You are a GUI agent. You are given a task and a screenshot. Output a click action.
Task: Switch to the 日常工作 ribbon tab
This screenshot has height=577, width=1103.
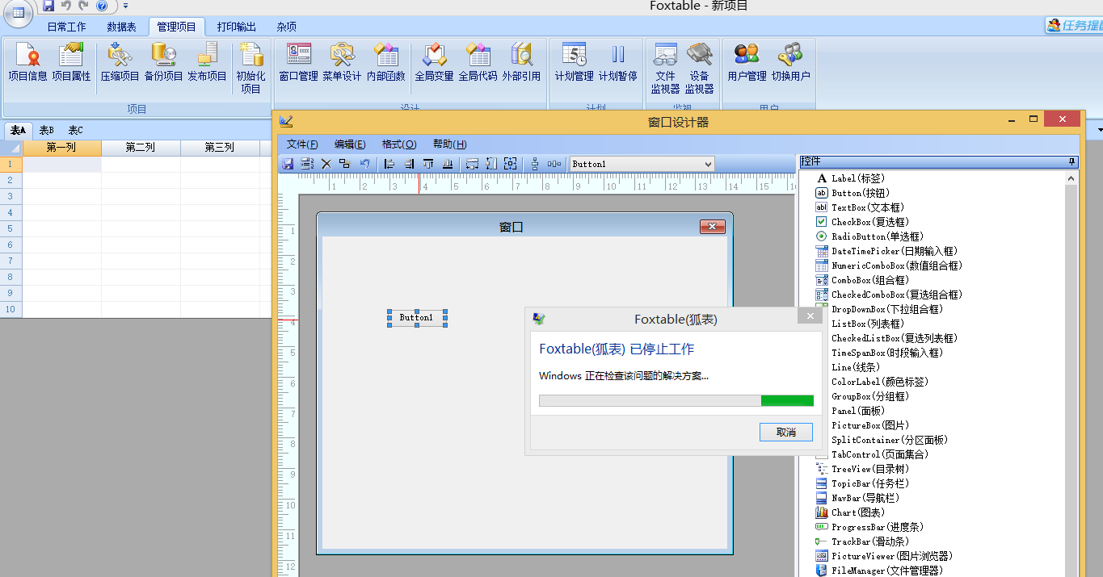coord(66,27)
